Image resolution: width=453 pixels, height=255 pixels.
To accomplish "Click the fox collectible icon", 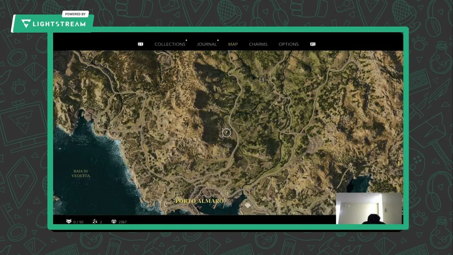I will [x=69, y=222].
